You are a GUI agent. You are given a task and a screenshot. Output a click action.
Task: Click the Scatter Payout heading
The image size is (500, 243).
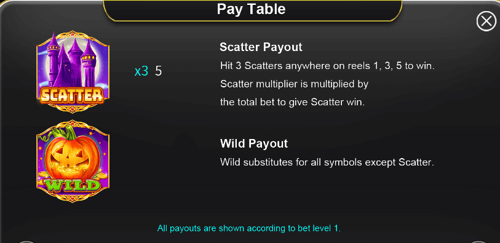point(261,47)
